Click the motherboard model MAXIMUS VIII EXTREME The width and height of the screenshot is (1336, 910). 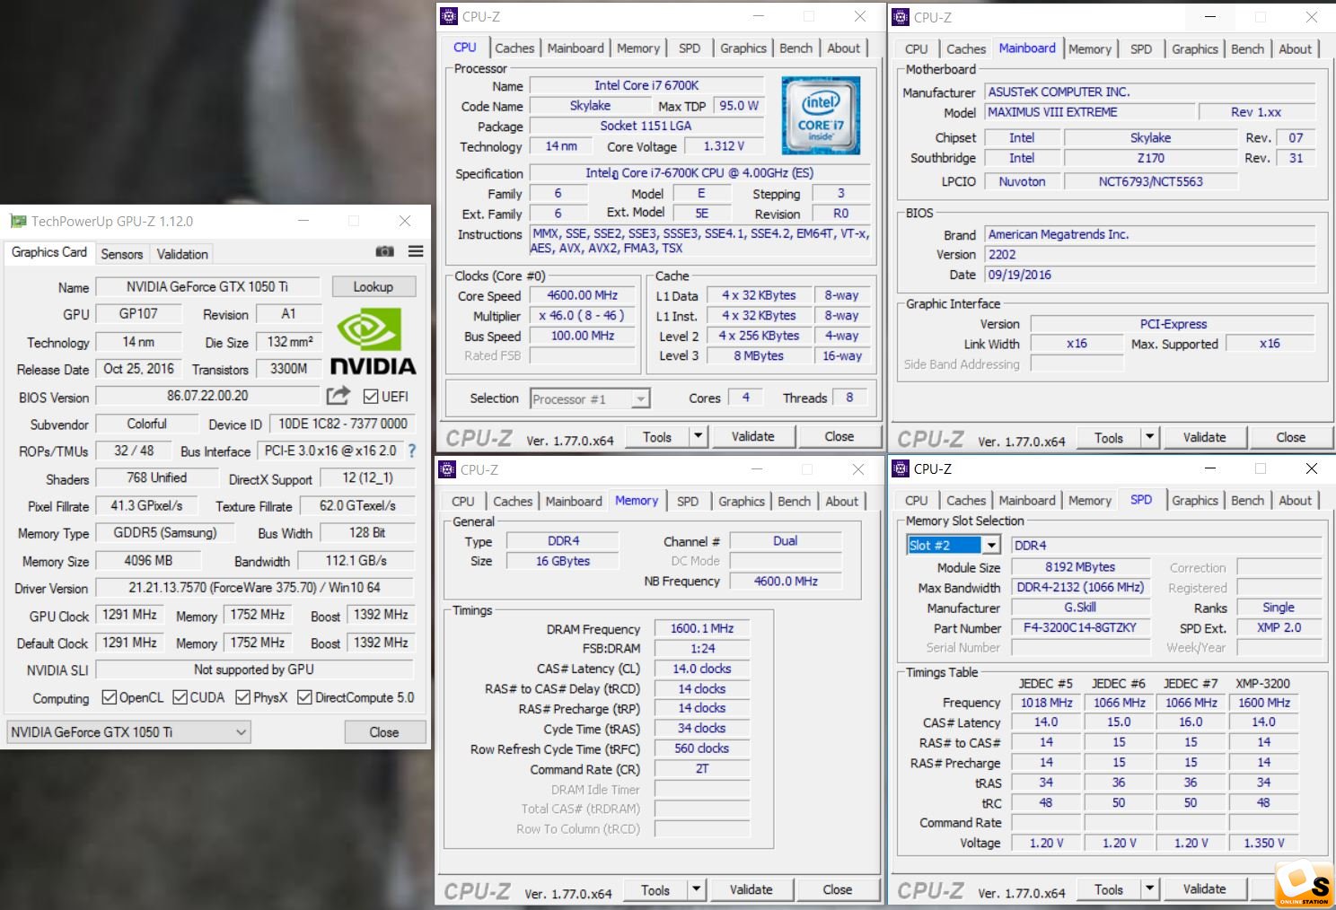(1090, 112)
